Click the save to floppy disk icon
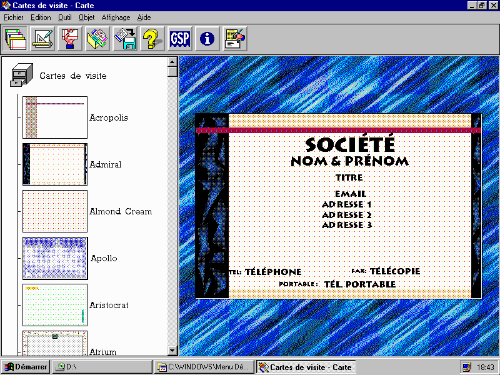Image resolution: width=500 pixels, height=375 pixels. pyautogui.click(x=125, y=39)
